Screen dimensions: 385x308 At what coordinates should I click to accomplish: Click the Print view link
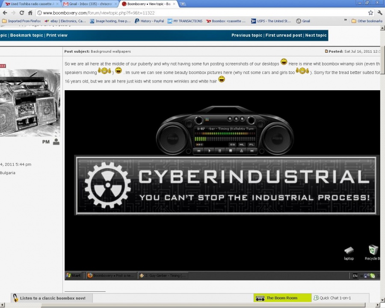[56, 35]
